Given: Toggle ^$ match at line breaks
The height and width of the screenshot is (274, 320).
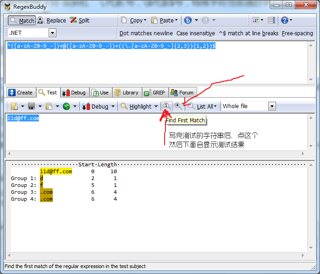Looking at the screenshot, I should [x=248, y=33].
